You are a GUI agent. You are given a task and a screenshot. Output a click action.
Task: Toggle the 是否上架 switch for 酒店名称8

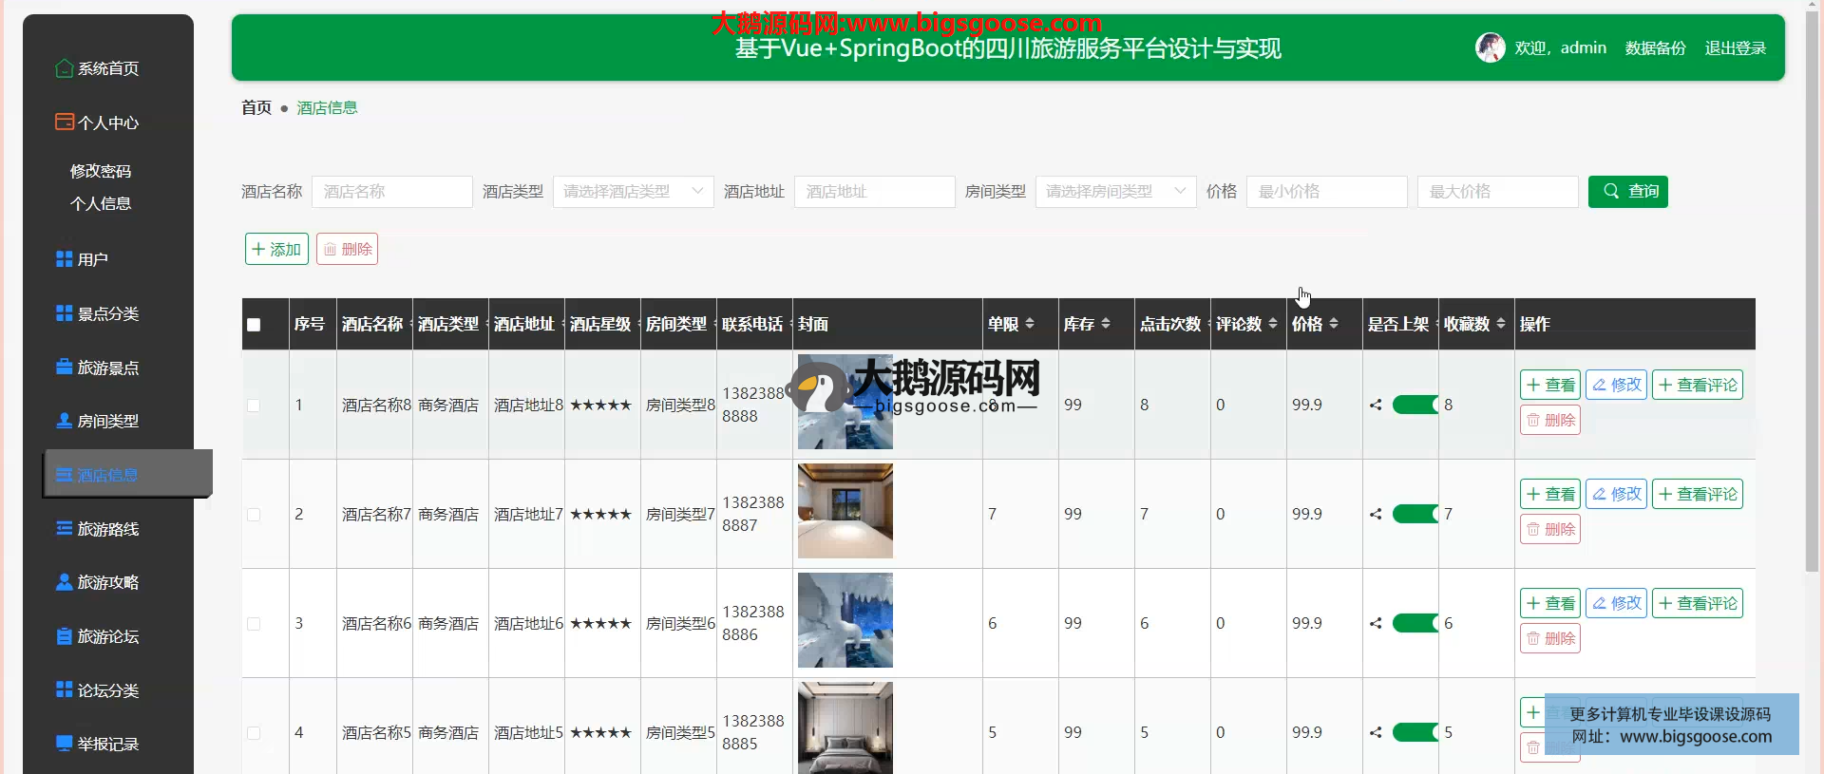[1415, 406]
